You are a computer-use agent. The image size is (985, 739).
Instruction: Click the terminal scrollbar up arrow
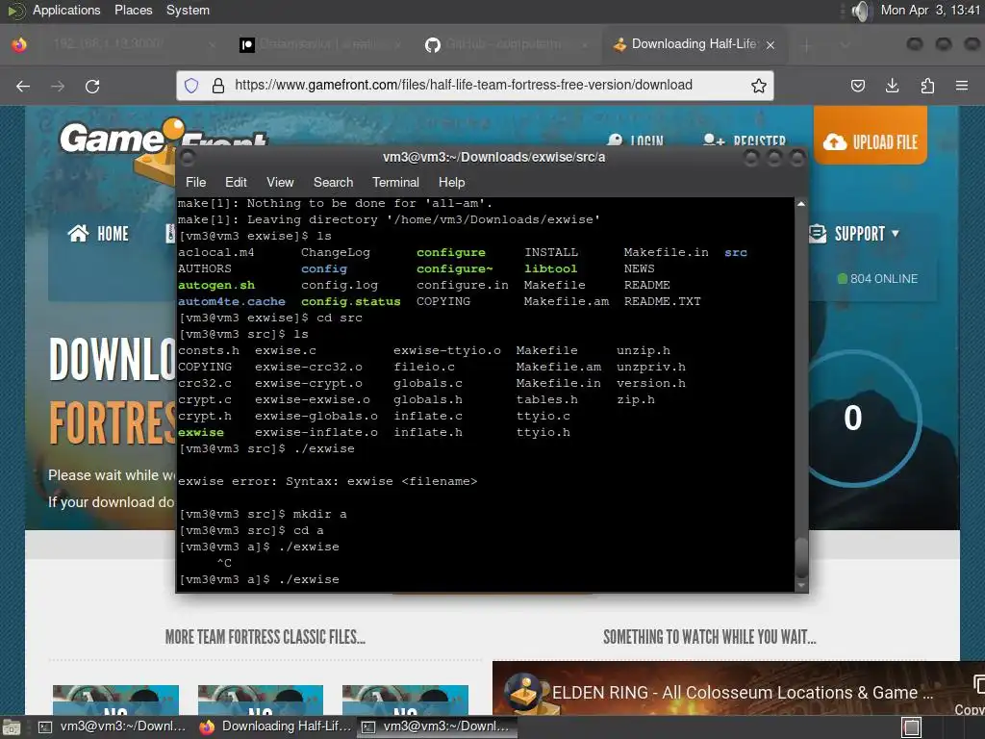801,204
